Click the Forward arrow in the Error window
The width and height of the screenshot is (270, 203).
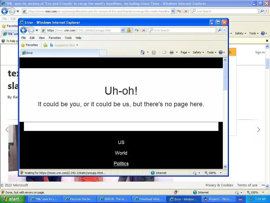31,30
